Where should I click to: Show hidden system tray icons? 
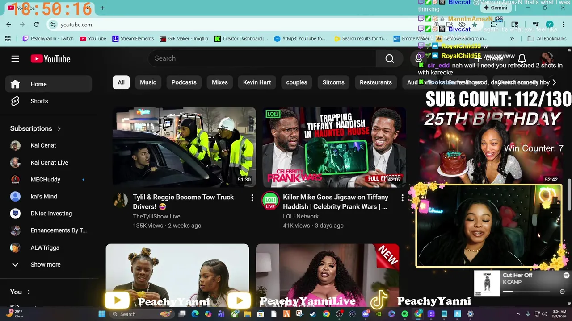518,314
